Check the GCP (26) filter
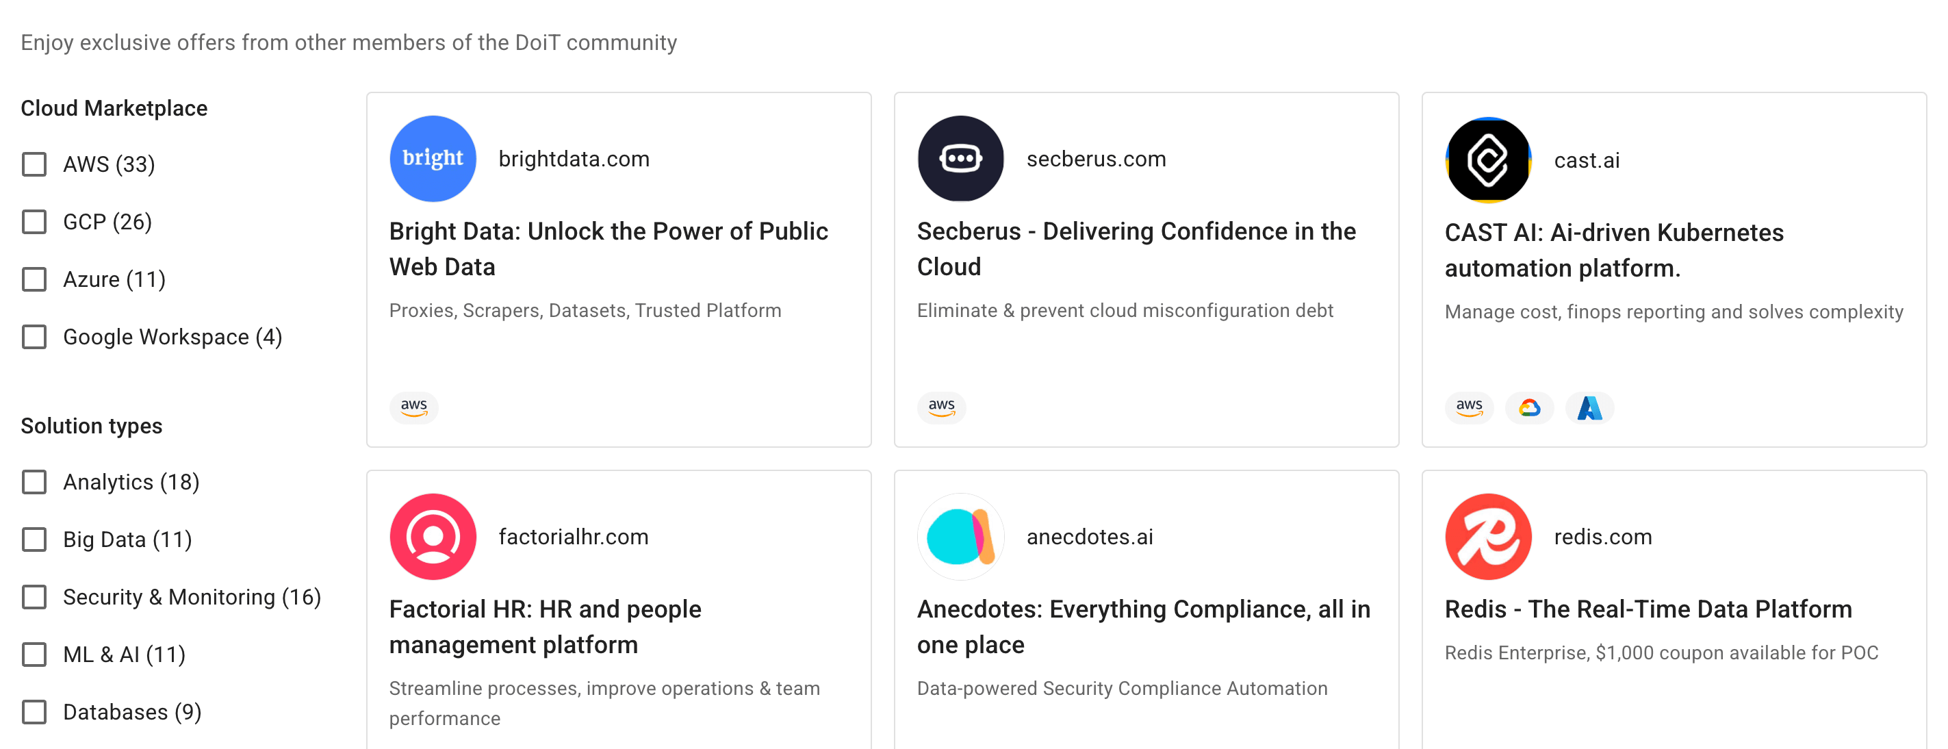This screenshot has width=1948, height=749. click(34, 222)
